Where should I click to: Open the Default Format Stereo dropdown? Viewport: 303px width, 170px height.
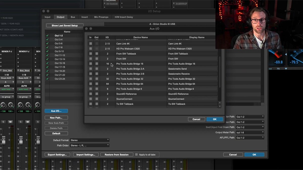(x=90, y=140)
